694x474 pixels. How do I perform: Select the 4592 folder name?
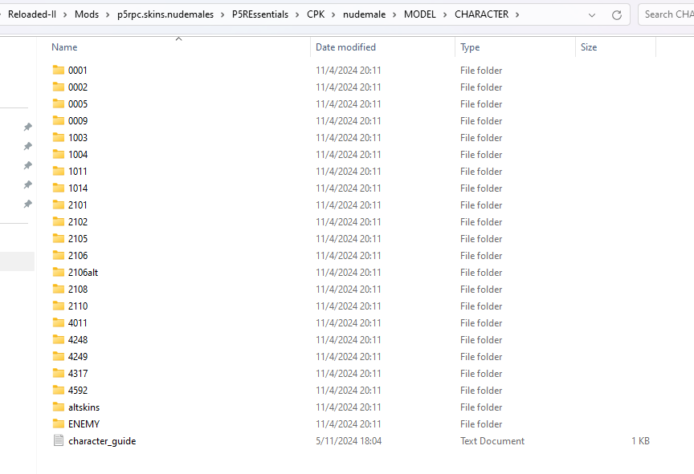[x=78, y=390]
